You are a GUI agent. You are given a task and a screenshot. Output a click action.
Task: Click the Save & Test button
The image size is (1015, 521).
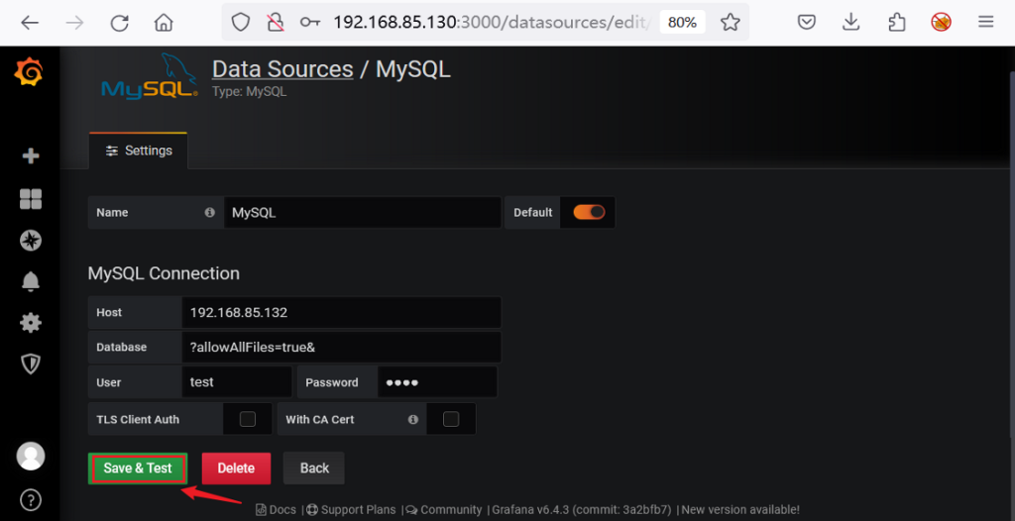click(138, 468)
